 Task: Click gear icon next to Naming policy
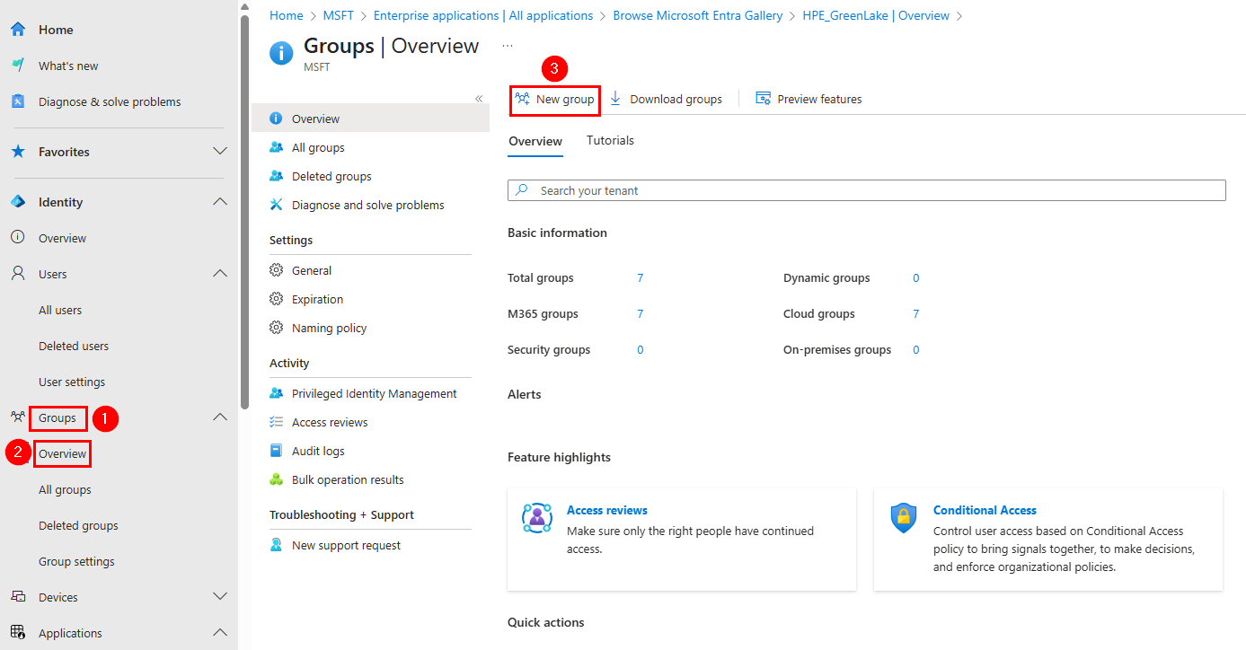(x=277, y=328)
